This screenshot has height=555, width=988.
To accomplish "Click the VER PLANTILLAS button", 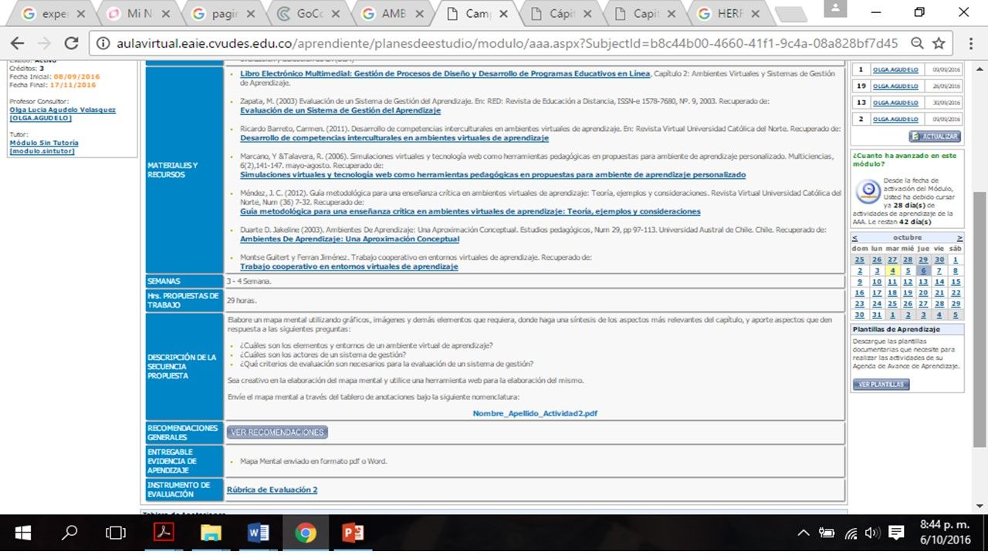I will pos(881,384).
